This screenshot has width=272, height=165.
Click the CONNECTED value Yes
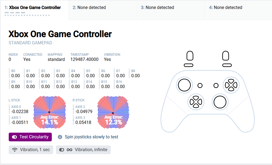point(27,59)
